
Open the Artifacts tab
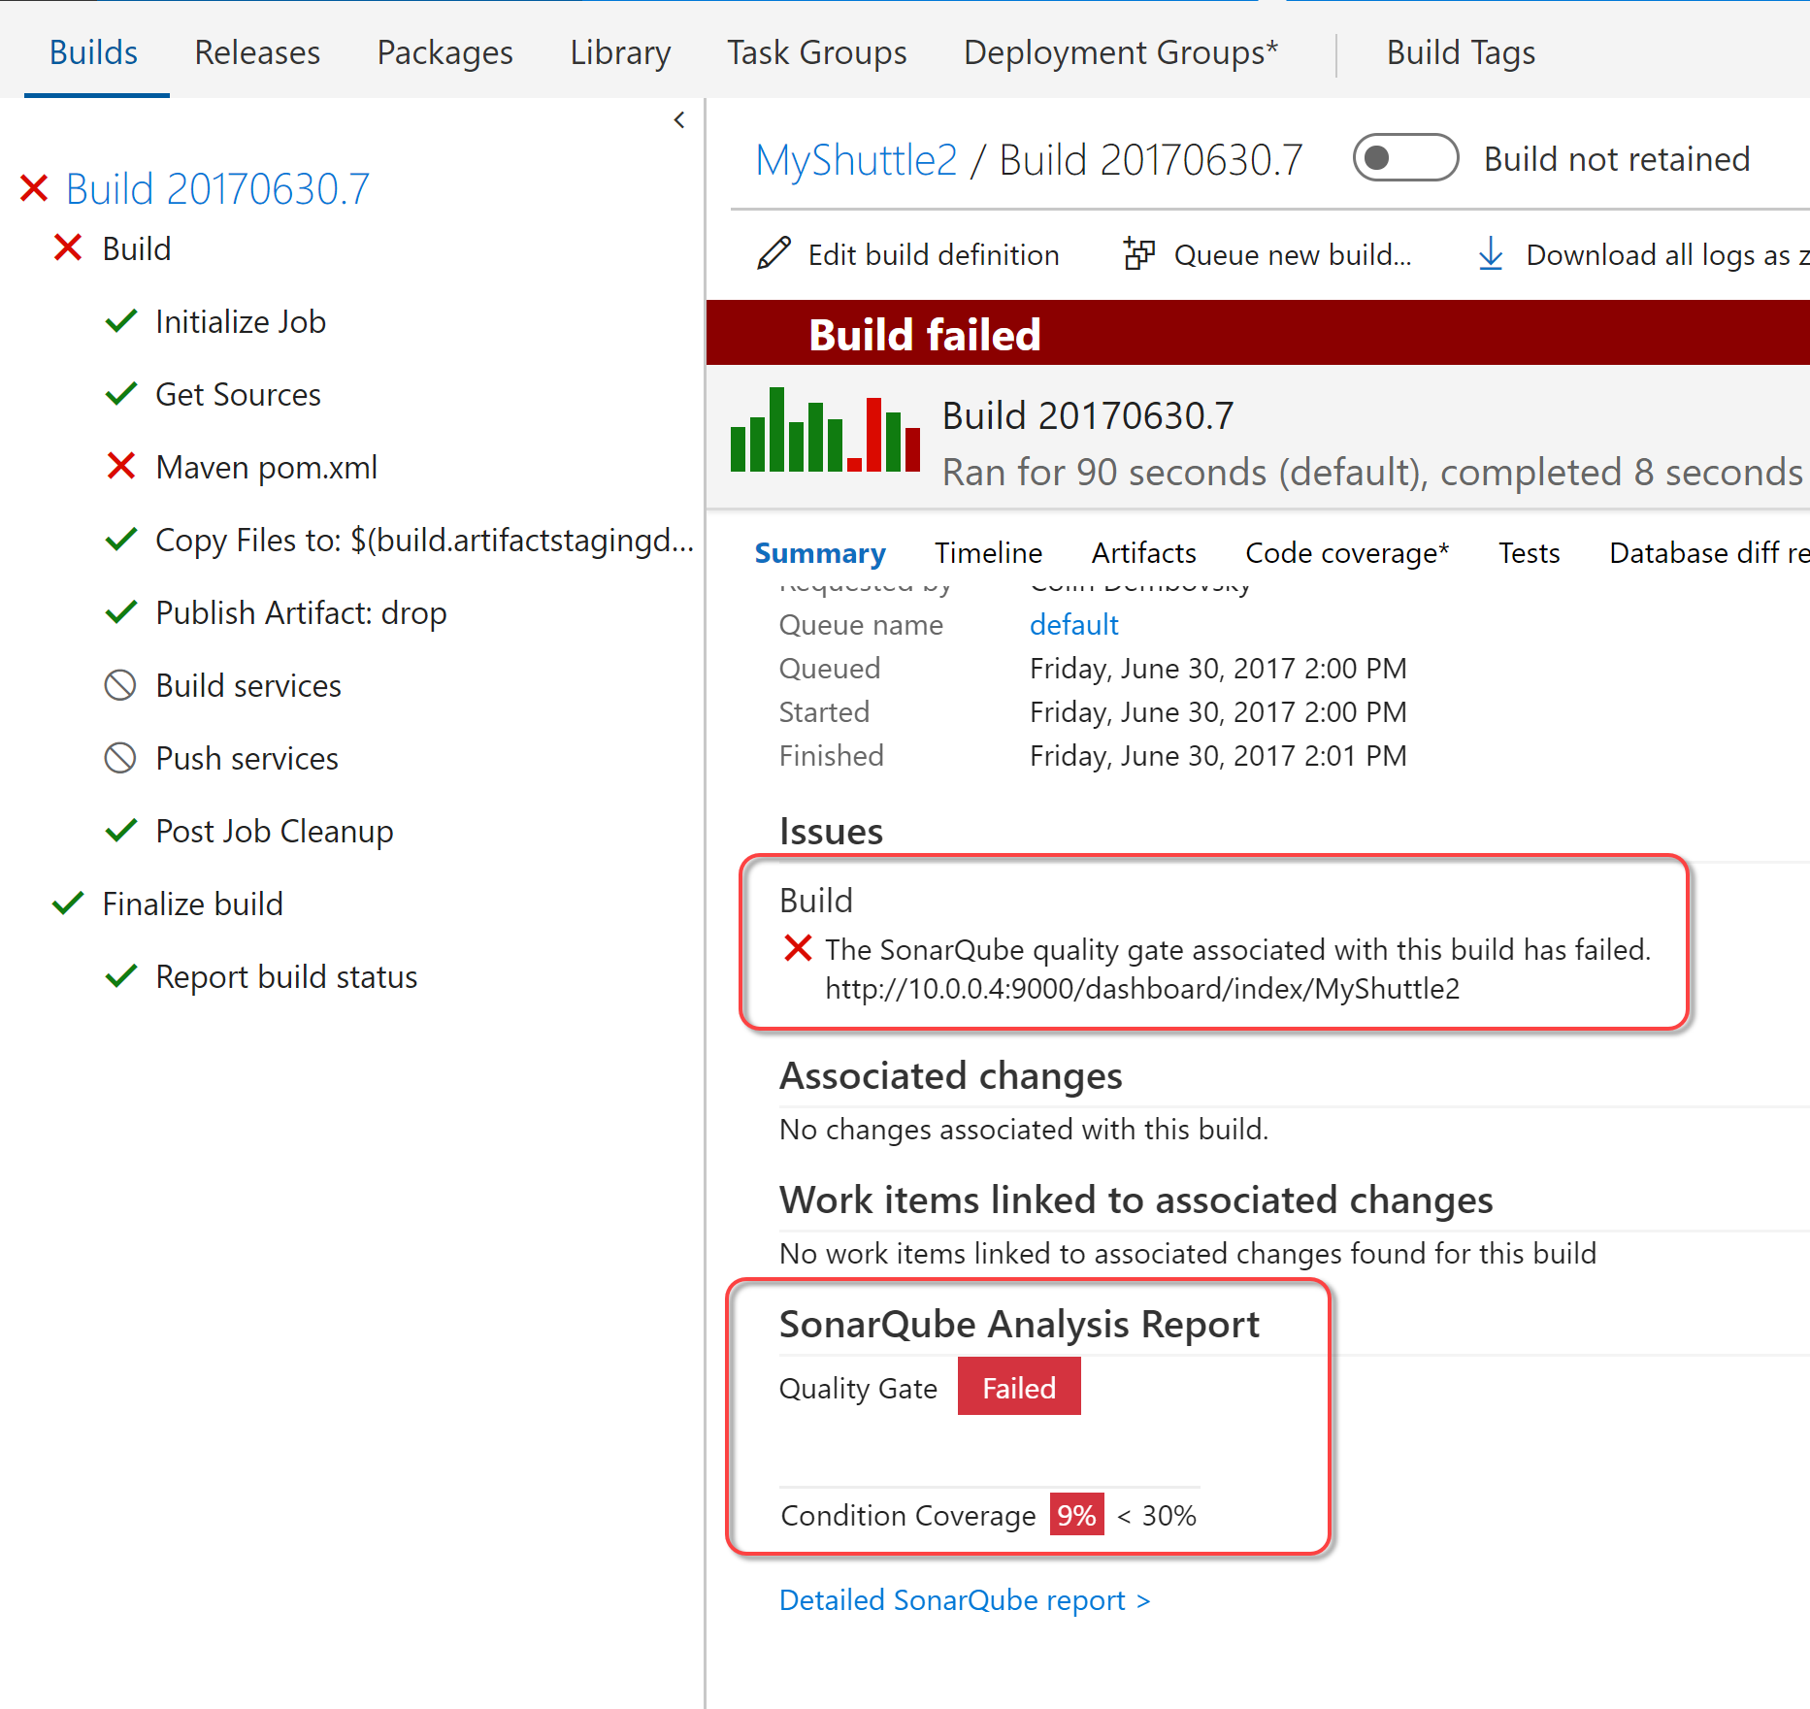coord(1143,553)
